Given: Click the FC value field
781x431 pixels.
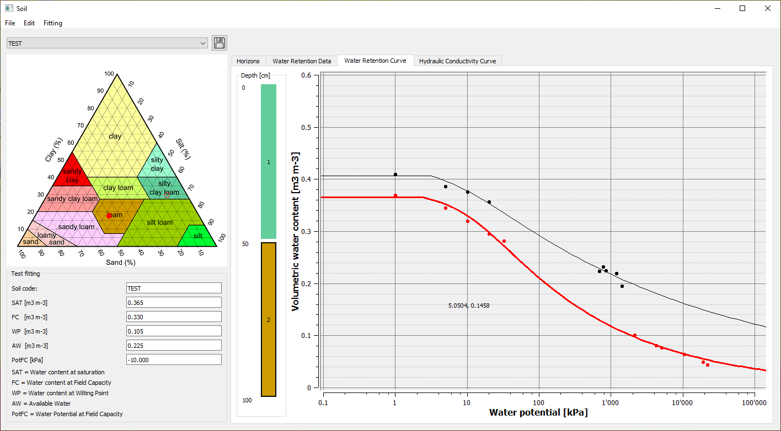Looking at the screenshot, I should pyautogui.click(x=174, y=317).
